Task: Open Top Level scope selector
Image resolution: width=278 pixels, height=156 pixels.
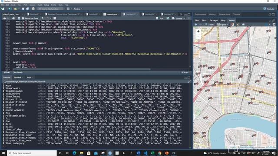Action: [18, 72]
